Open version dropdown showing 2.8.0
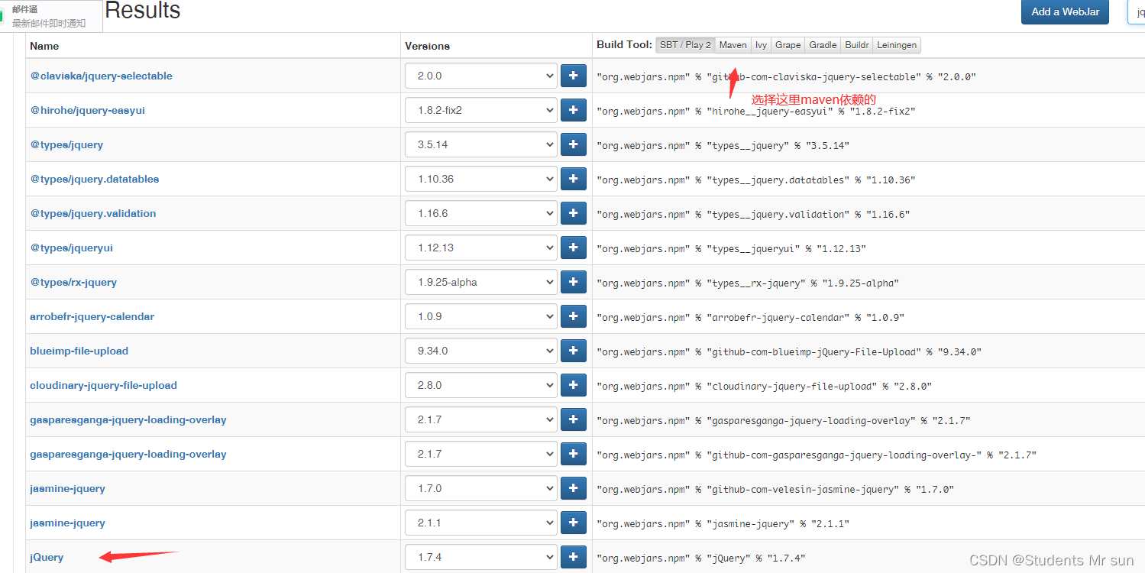This screenshot has height=573, width=1145. click(481, 385)
